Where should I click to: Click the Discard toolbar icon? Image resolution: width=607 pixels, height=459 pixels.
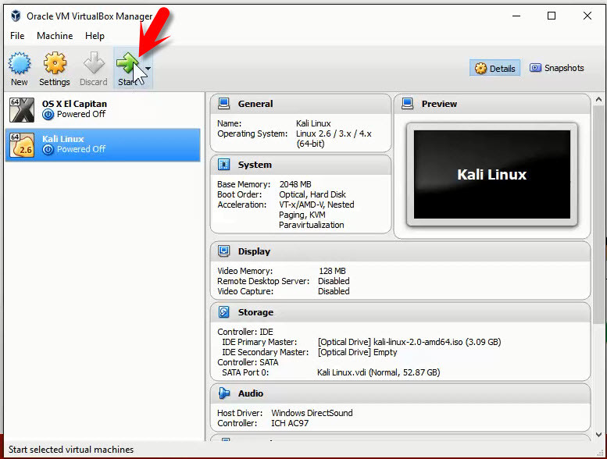tap(94, 63)
